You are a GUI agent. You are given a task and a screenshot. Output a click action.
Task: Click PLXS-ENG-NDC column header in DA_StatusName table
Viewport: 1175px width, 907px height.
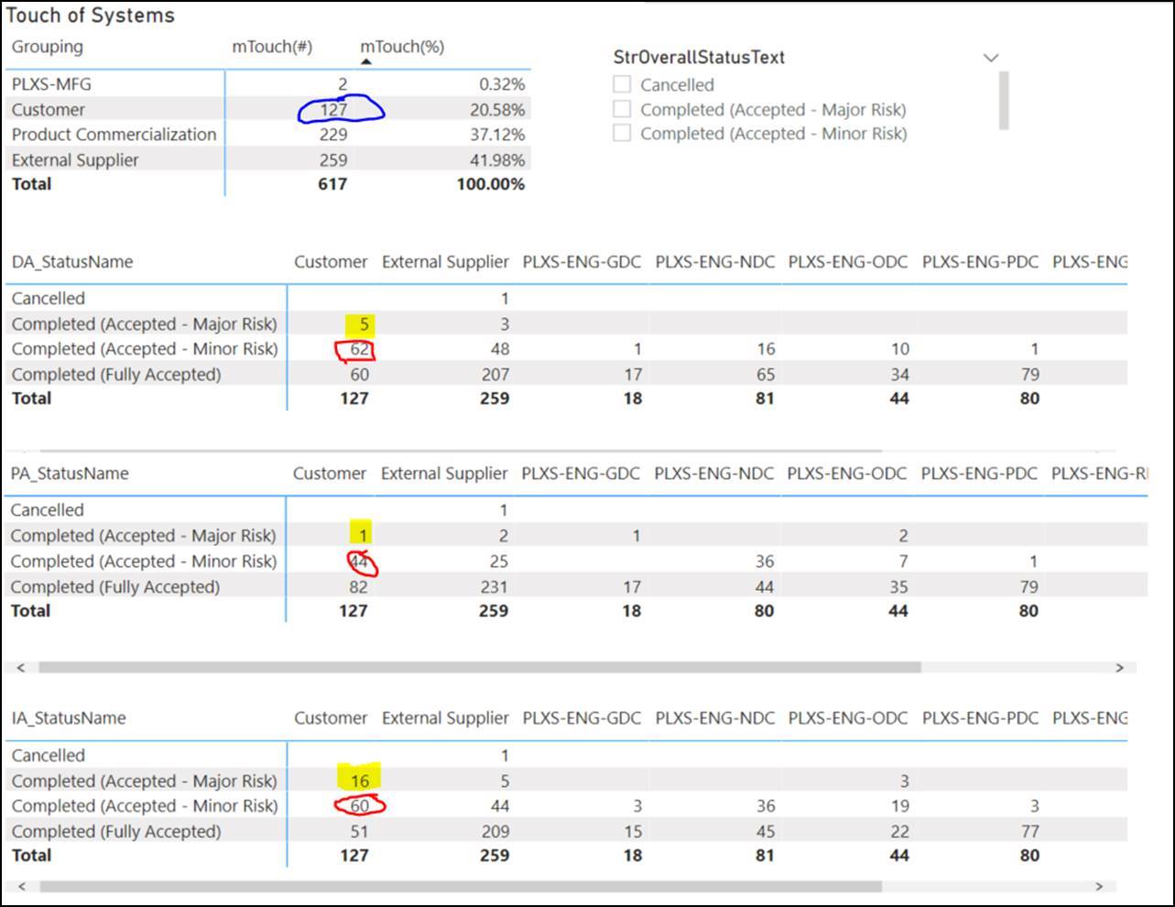click(x=714, y=262)
